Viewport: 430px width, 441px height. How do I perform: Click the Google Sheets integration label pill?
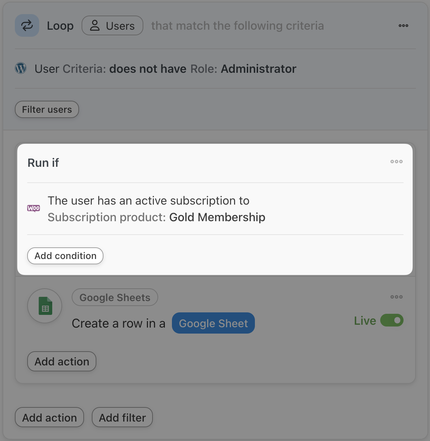115,298
